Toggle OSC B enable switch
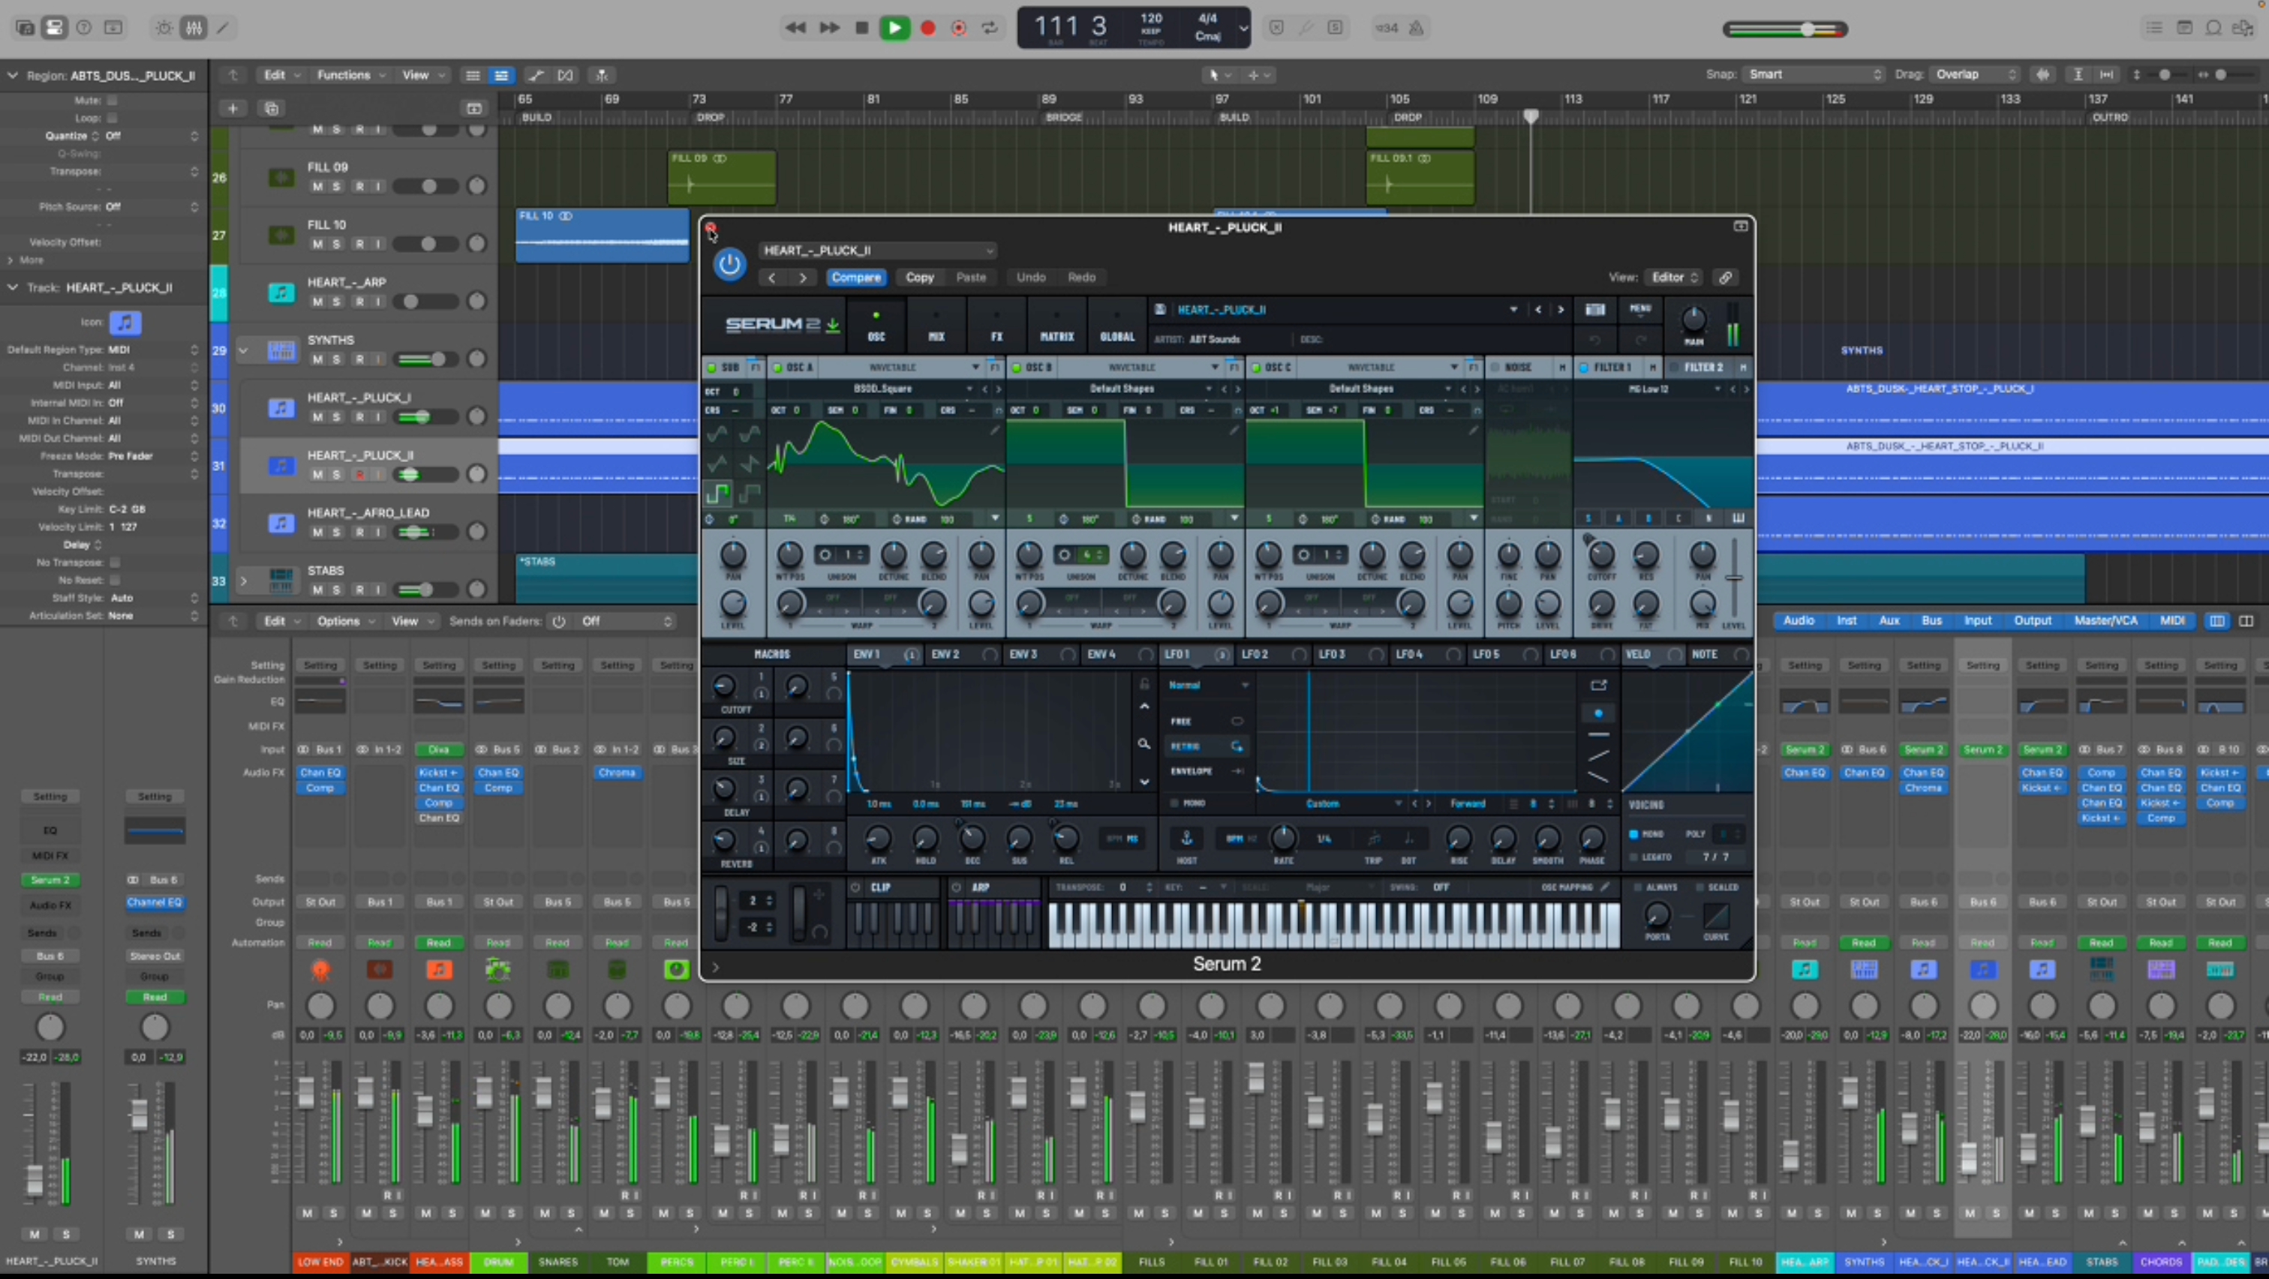This screenshot has height=1279, width=2269. tap(1017, 368)
